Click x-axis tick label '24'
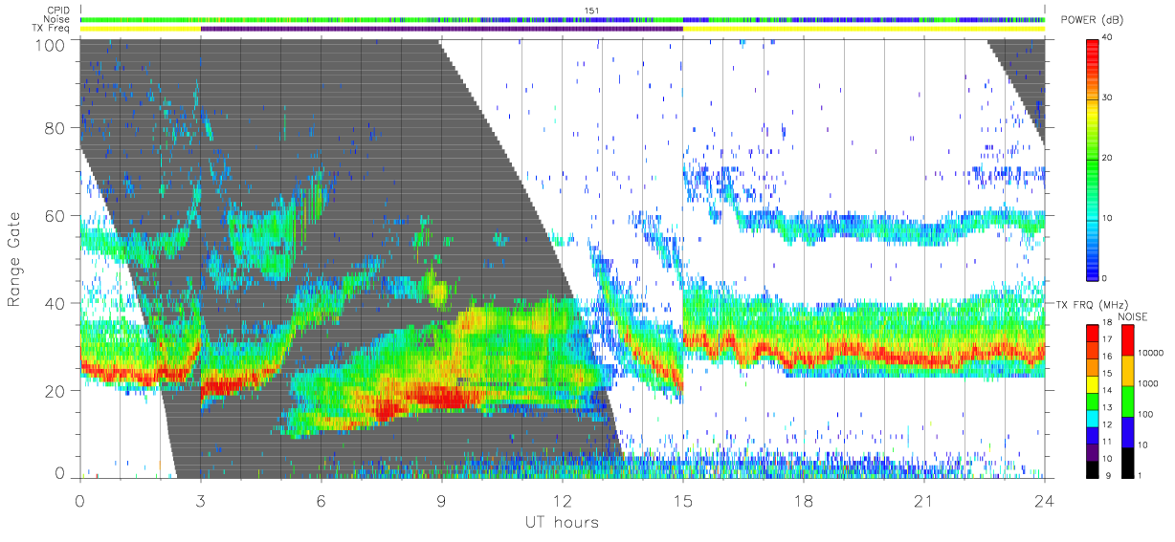The image size is (1175, 542). 1045,501
